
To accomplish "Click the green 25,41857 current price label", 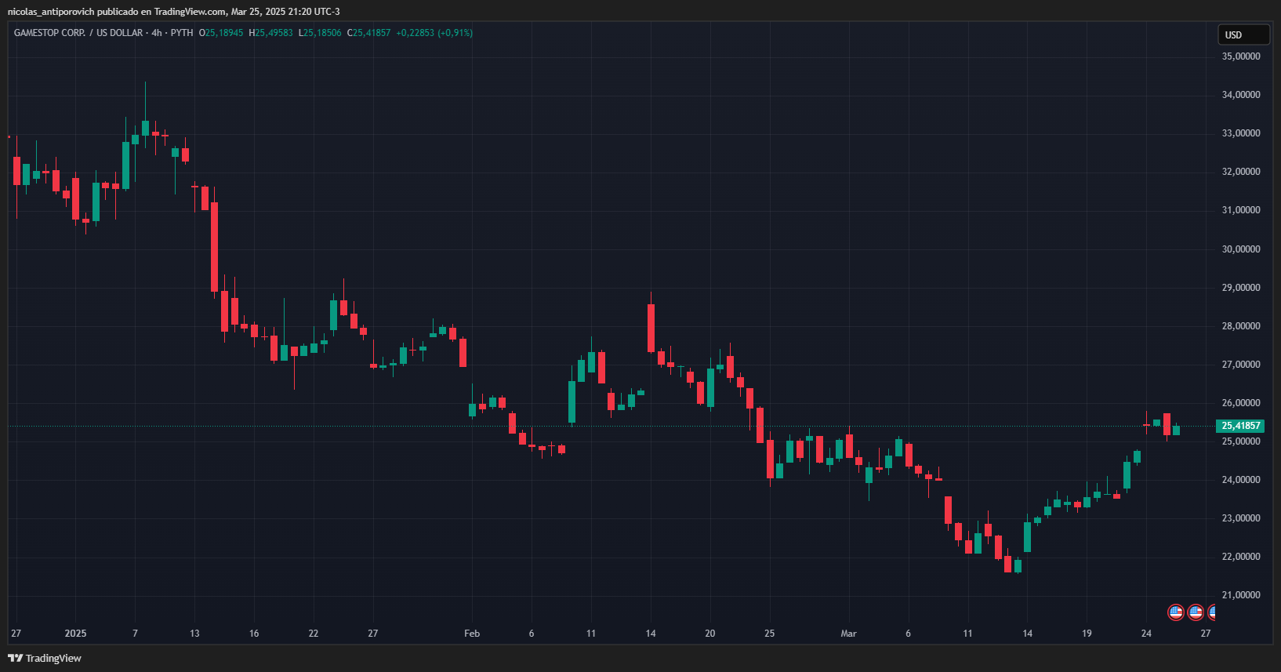I will 1240,426.
